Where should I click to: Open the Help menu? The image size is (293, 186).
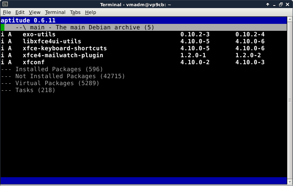[90, 12]
